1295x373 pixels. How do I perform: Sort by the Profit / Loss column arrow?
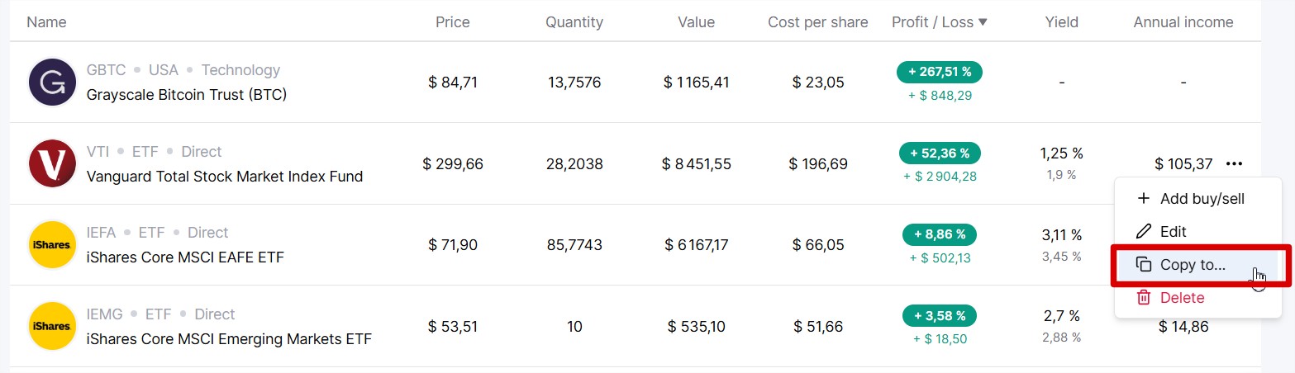pyautogui.click(x=983, y=22)
